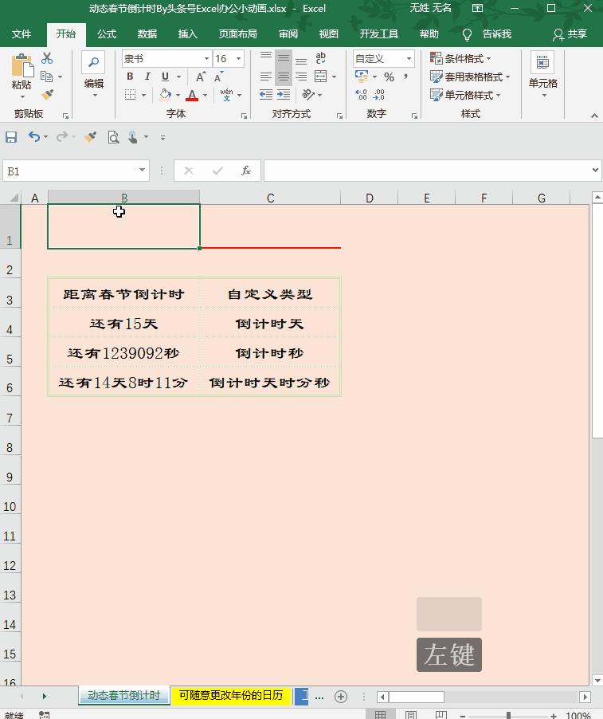The width and height of the screenshot is (603, 719).
Task: Switch to the Page Layout tab
Action: tap(238, 34)
